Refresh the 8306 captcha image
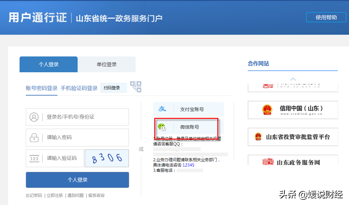The image size is (349, 205). [x=107, y=158]
